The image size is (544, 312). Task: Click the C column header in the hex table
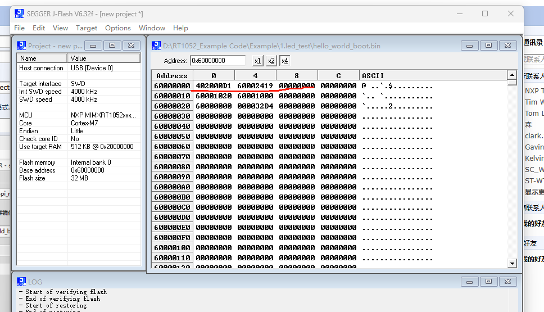click(x=338, y=75)
